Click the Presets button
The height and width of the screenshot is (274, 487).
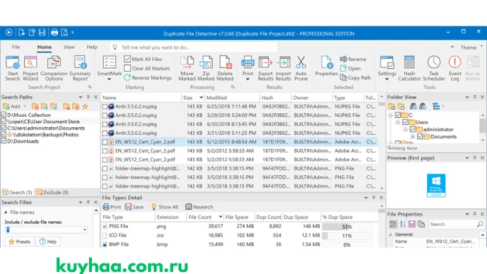(x=19, y=241)
